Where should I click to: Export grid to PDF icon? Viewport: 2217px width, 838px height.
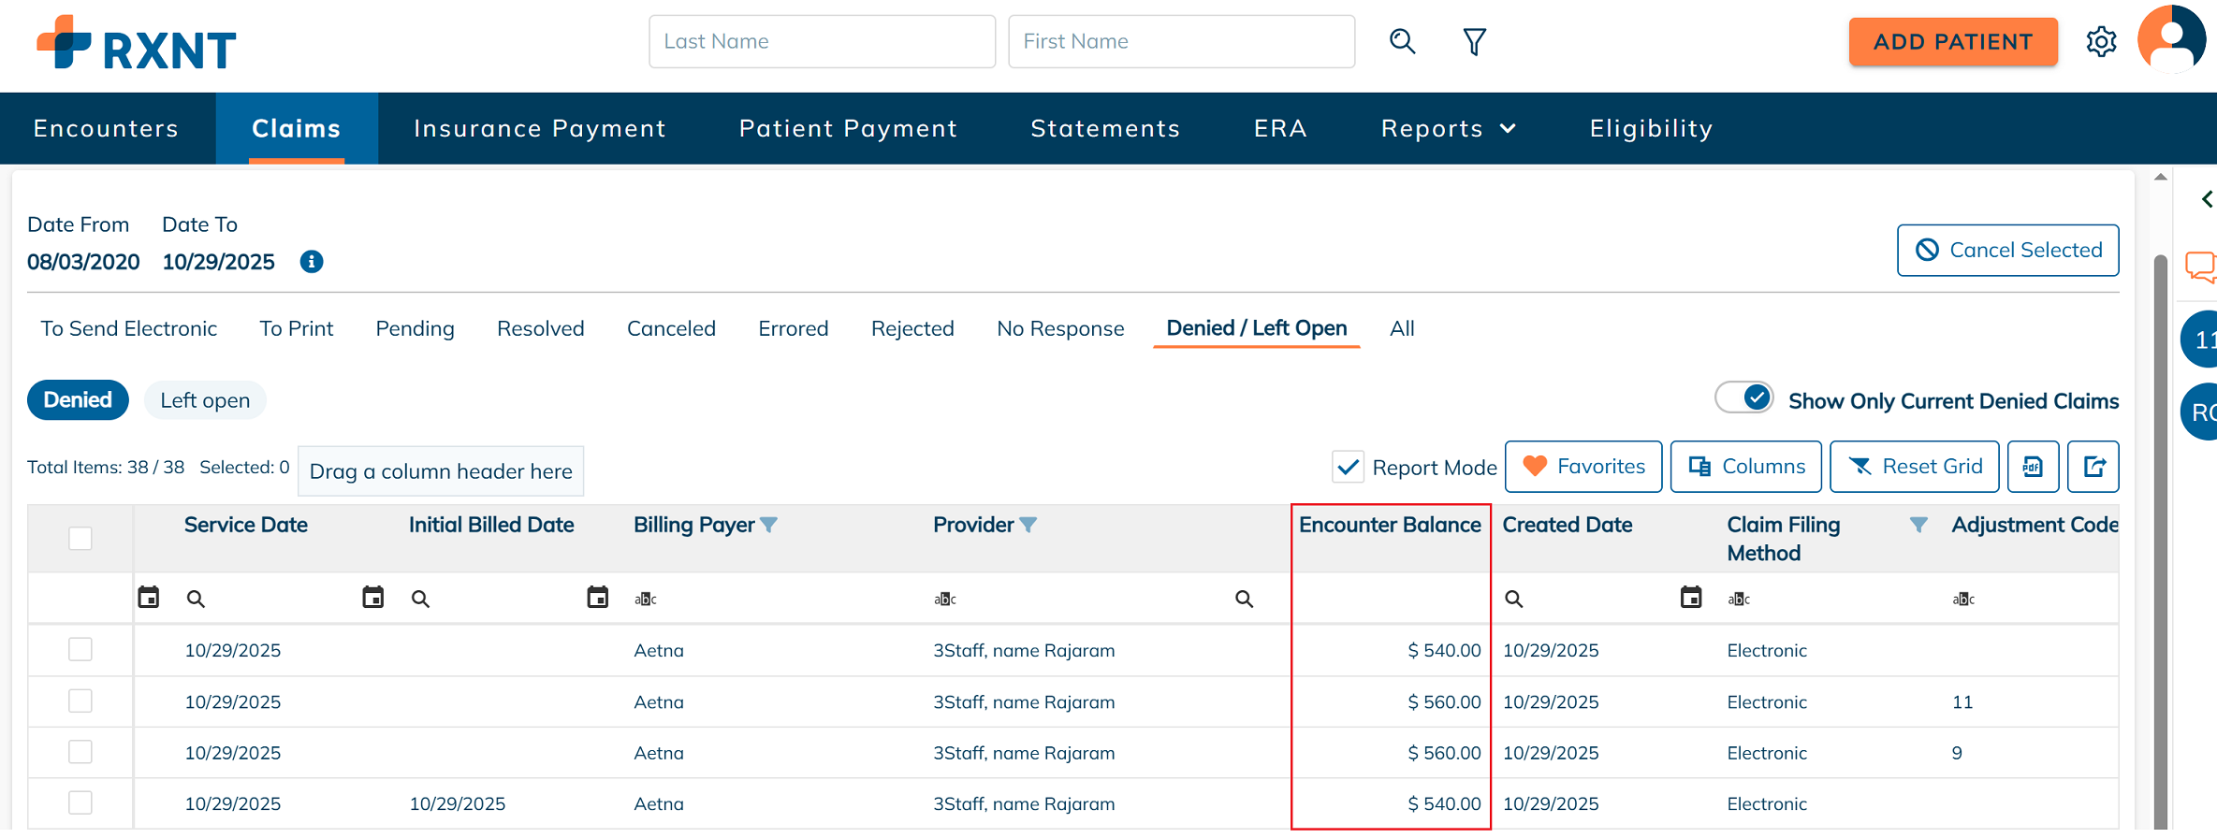pyautogui.click(x=2033, y=467)
